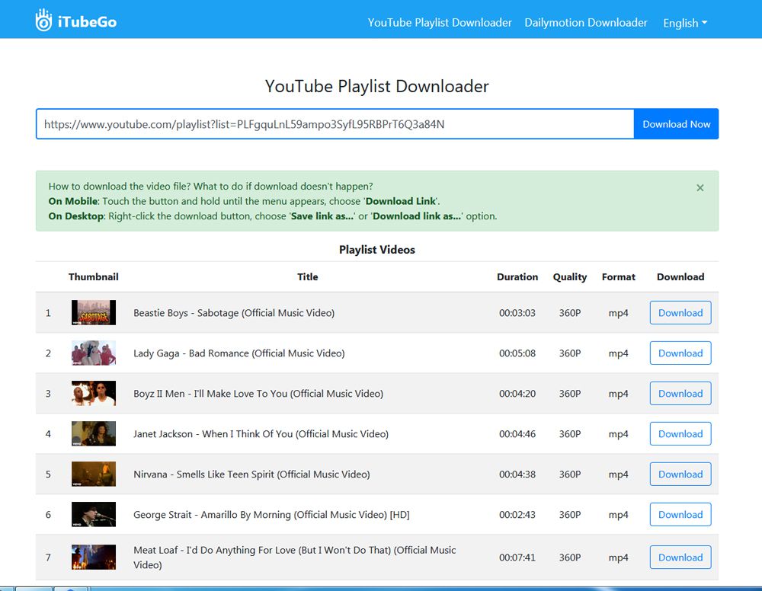Click Janet Jackson thumbnail
This screenshot has width=762, height=591.
[x=94, y=433]
